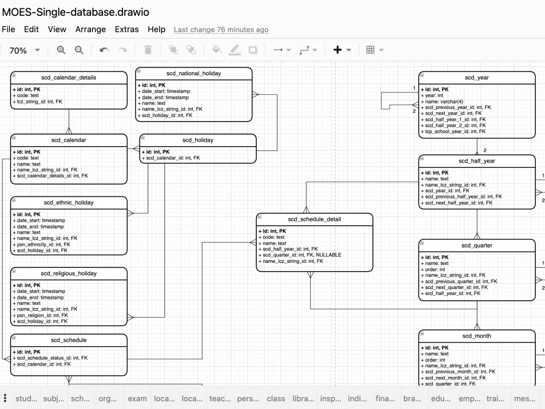545x409 pixels.
Task: Click the To Front icon
Action: [x=173, y=50]
